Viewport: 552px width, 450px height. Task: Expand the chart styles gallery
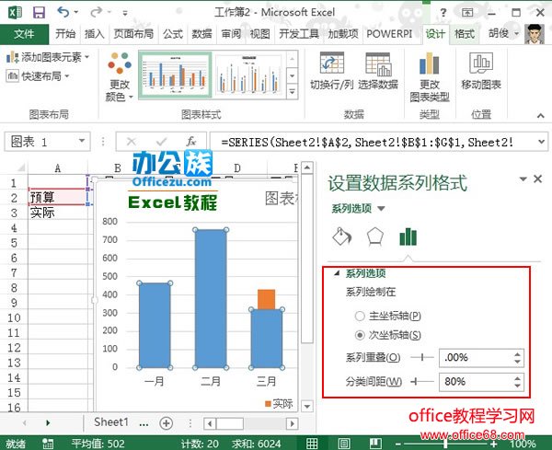coord(293,92)
